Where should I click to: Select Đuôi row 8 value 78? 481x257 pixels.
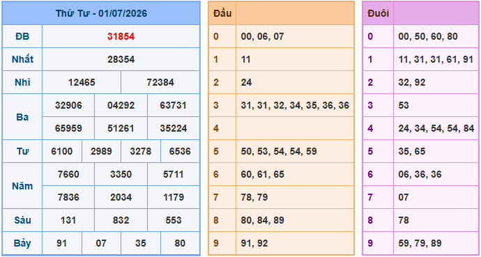[x=404, y=220]
